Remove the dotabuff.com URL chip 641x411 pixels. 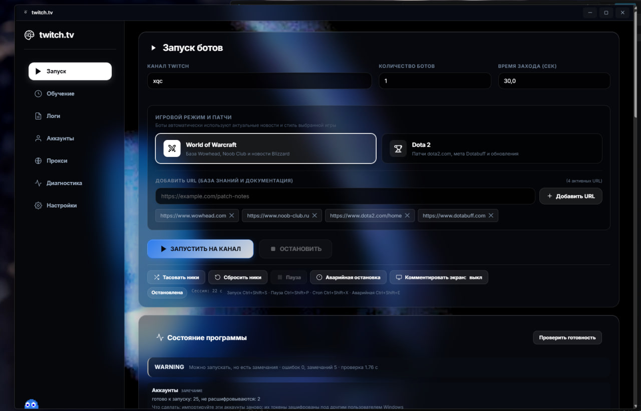point(491,215)
